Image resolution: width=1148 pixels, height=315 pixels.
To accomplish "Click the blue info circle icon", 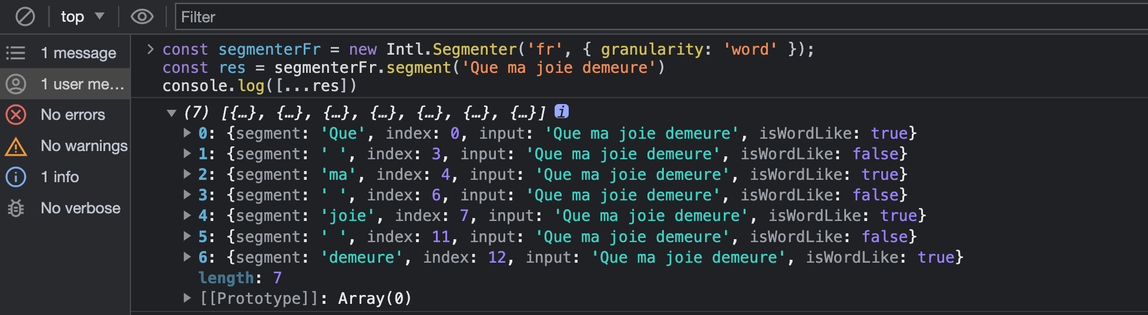I will click(16, 177).
